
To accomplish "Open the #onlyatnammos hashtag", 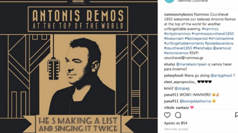I will [x=177, y=34].
